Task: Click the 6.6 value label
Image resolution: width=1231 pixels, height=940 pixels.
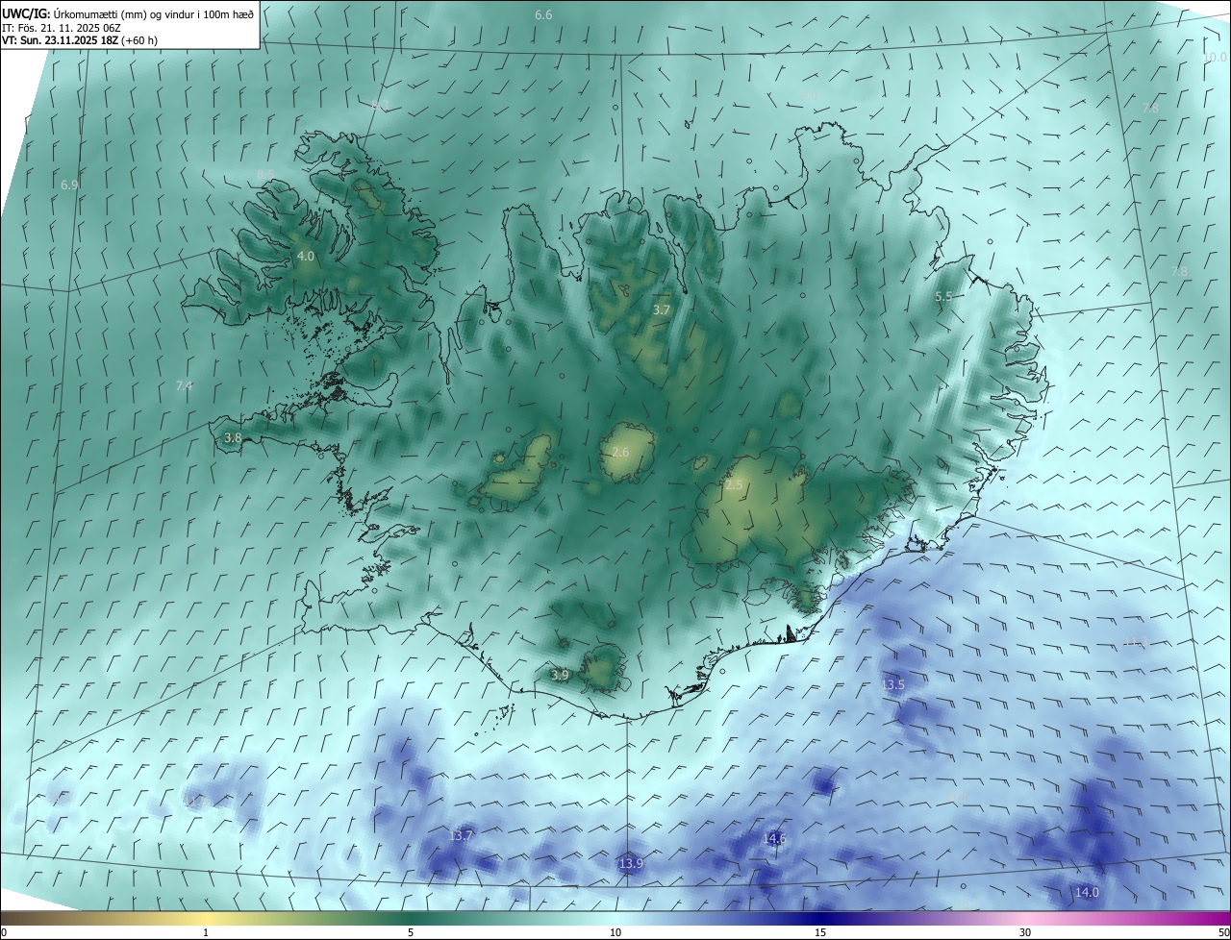Action: pos(543,15)
